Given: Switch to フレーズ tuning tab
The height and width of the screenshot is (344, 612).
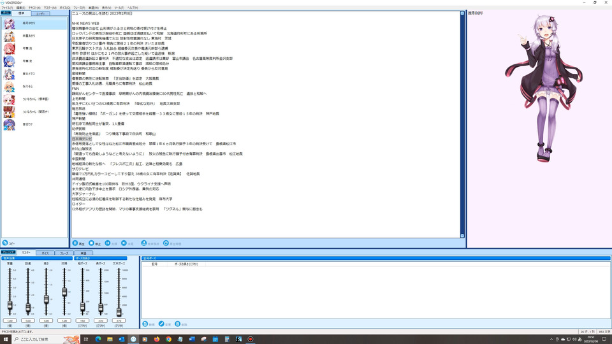Looking at the screenshot, I should coord(64,253).
